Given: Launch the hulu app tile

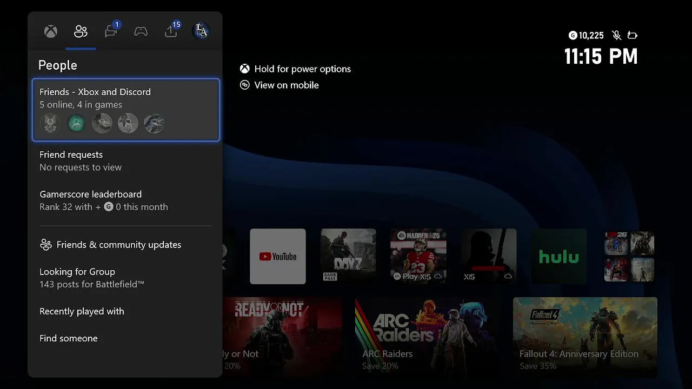Looking at the screenshot, I should click(559, 257).
